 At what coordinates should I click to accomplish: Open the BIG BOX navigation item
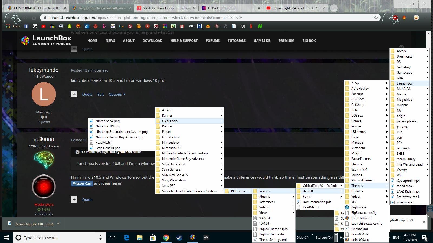click(309, 40)
